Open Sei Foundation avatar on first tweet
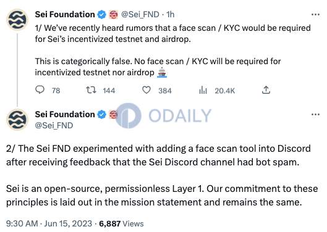327x232 pixels. (17, 20)
